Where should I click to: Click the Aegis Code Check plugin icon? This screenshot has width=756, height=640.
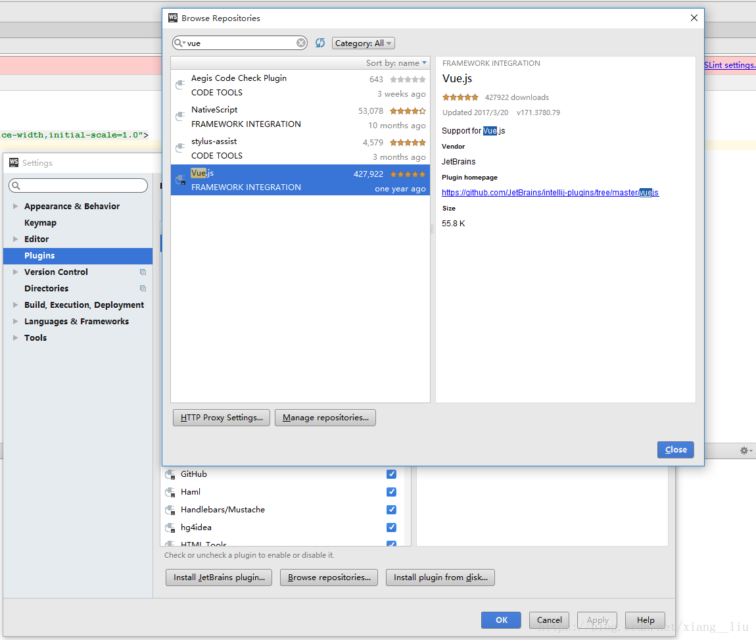click(x=180, y=85)
